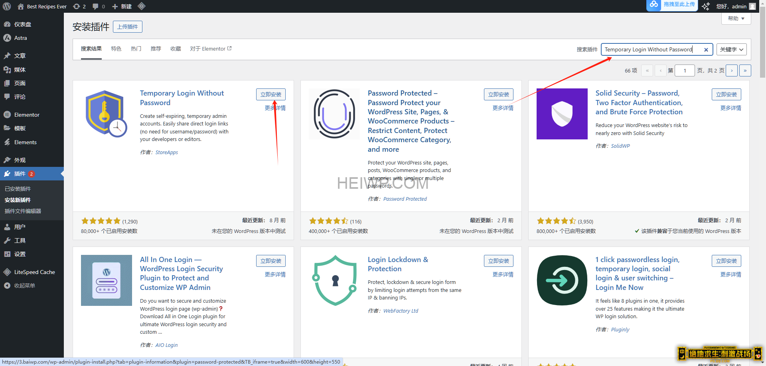Open the 工具 tools menu
The height and width of the screenshot is (366, 766).
32,241
